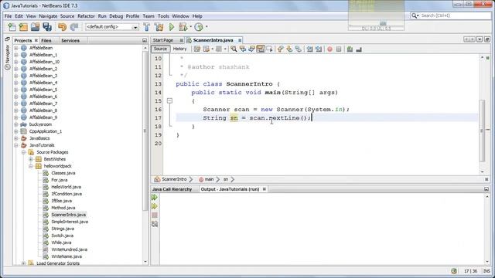495x278 pixels.
Task: Open the Navigate menu
Action: pyautogui.click(x=48, y=16)
